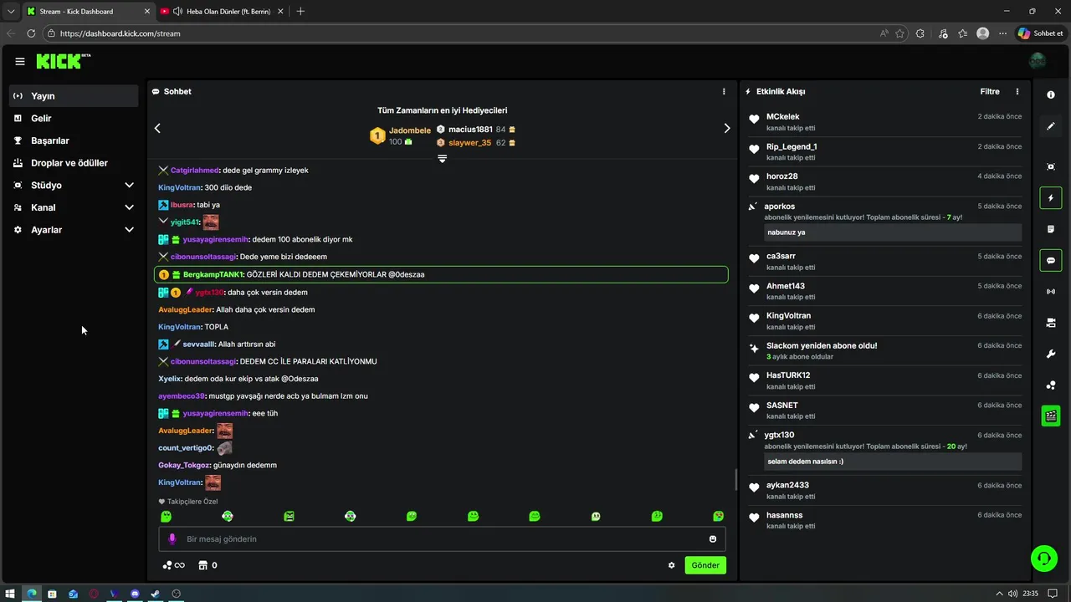Image resolution: width=1071 pixels, height=602 pixels.
Task: Click the emote in yigit541's message
Action: pos(211,222)
